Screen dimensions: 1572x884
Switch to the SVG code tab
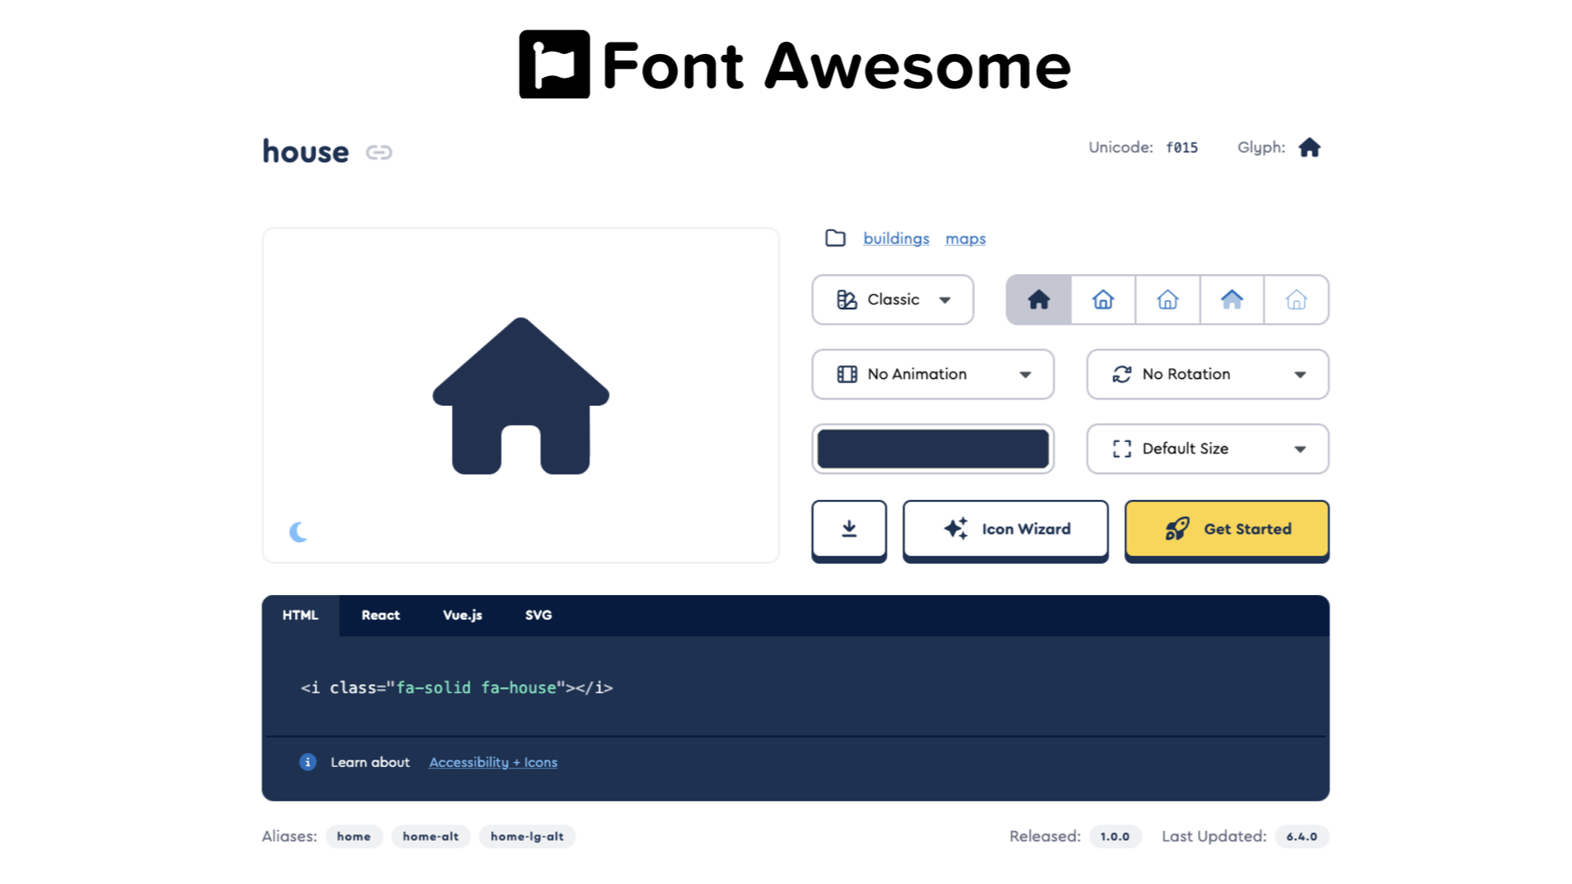(x=538, y=616)
